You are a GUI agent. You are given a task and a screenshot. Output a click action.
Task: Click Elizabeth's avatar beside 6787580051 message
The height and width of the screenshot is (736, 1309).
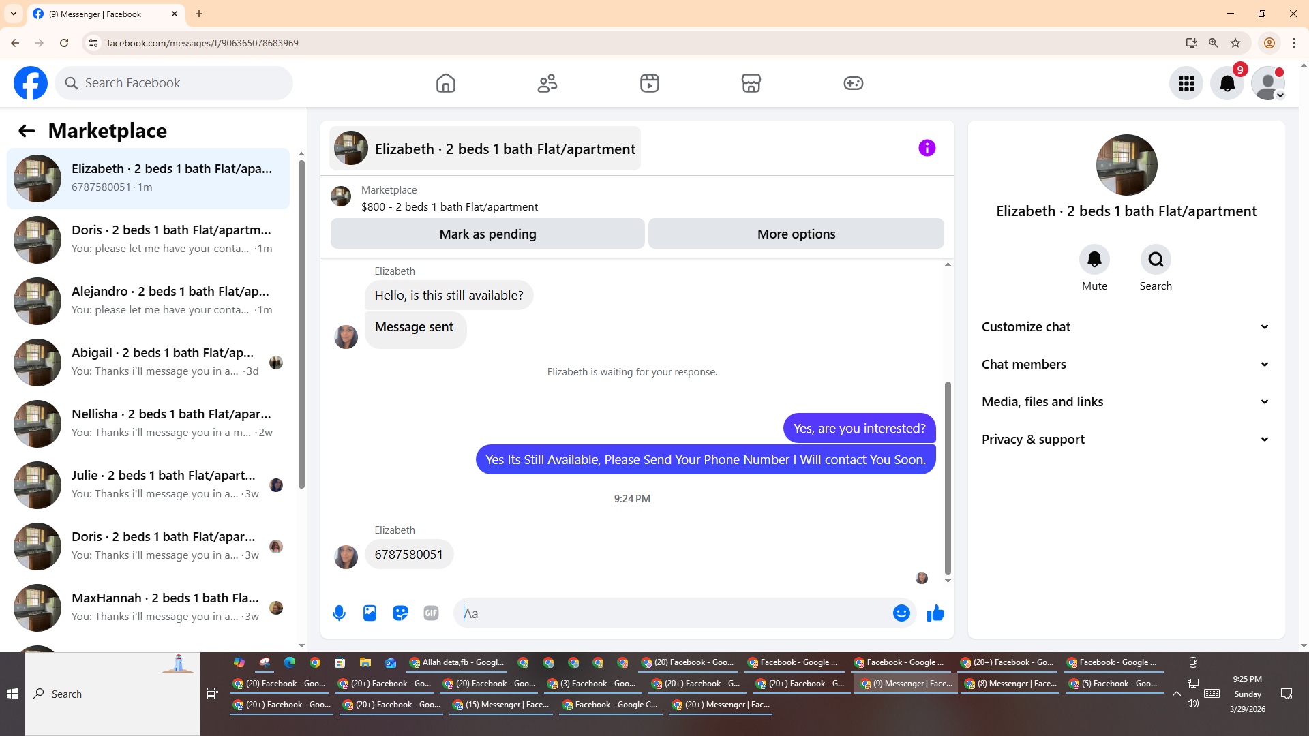(x=346, y=557)
